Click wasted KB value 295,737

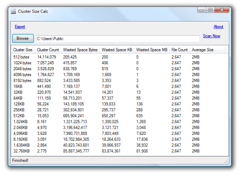tap(108, 110)
